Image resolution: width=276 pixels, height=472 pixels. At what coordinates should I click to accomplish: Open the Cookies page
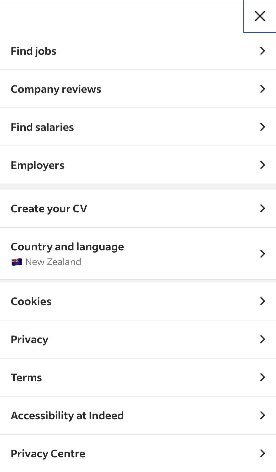click(x=31, y=301)
